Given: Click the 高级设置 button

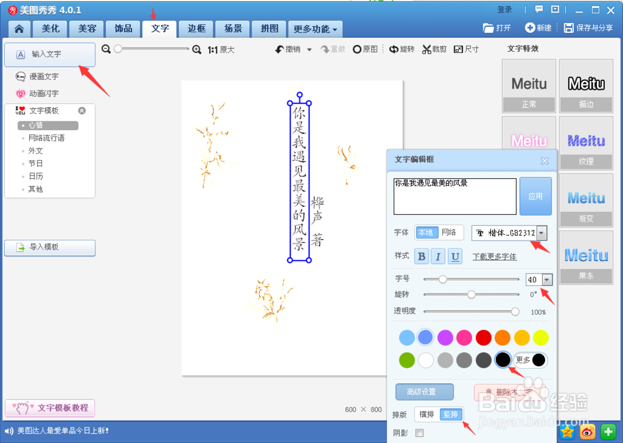Looking at the screenshot, I should 424,392.
